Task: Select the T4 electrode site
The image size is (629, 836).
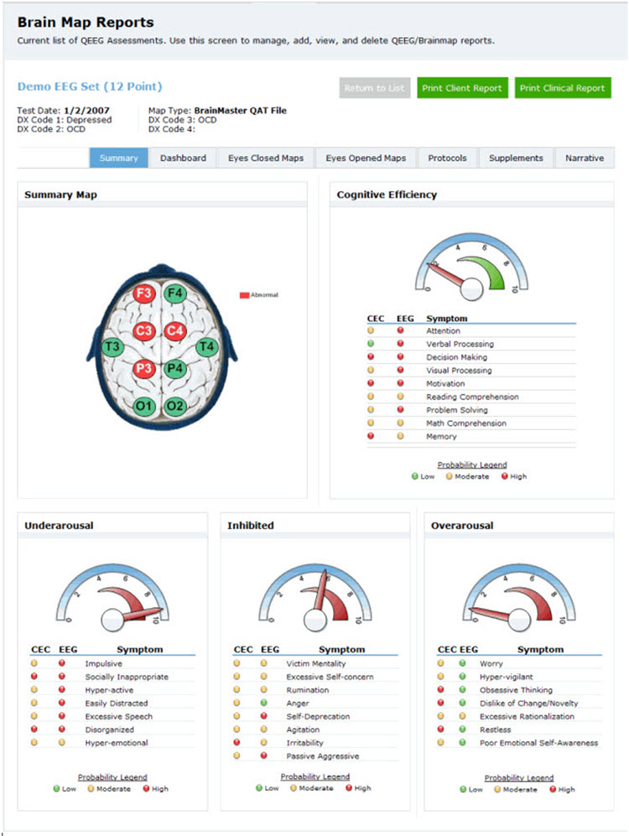Action: (x=206, y=346)
